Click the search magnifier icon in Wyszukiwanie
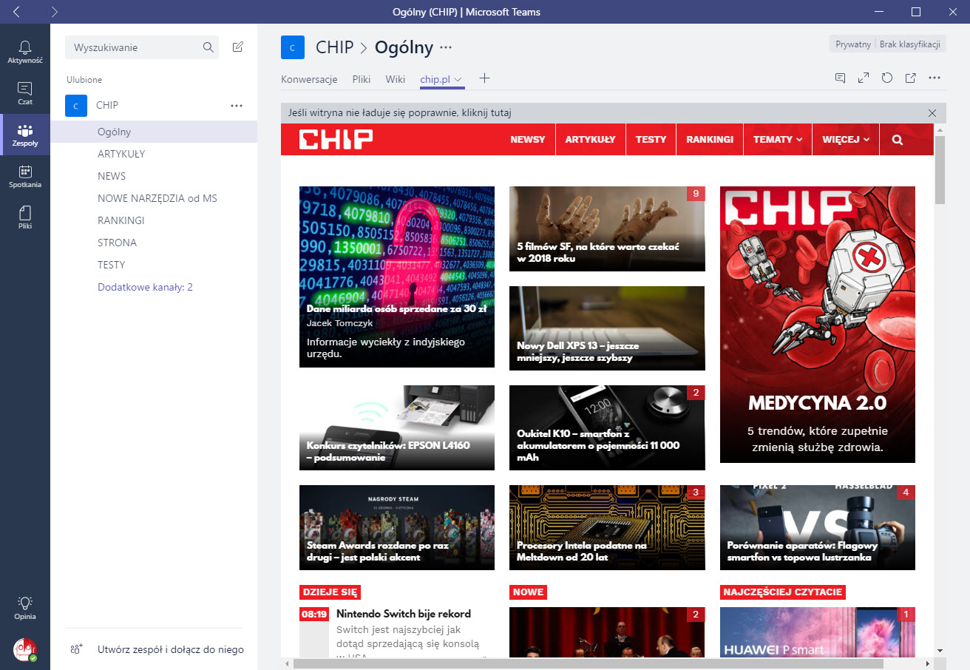Image resolution: width=970 pixels, height=670 pixels. pyautogui.click(x=208, y=47)
